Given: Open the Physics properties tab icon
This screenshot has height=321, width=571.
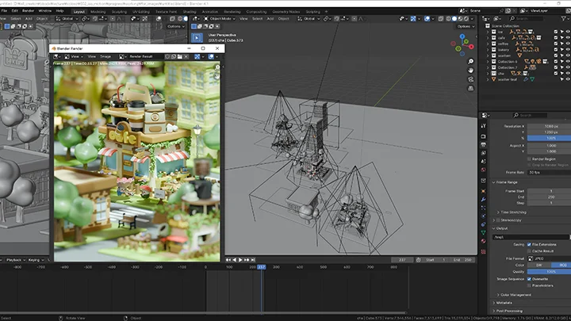Looking at the screenshot, I should 483,216.
